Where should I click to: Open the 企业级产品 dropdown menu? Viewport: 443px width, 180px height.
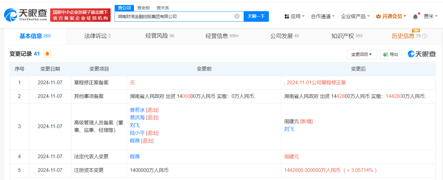(x=355, y=16)
